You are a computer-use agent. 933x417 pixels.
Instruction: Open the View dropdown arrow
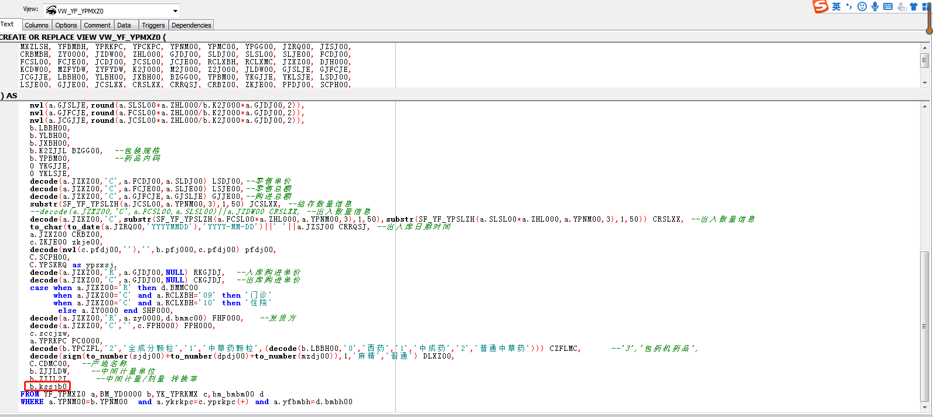click(175, 11)
